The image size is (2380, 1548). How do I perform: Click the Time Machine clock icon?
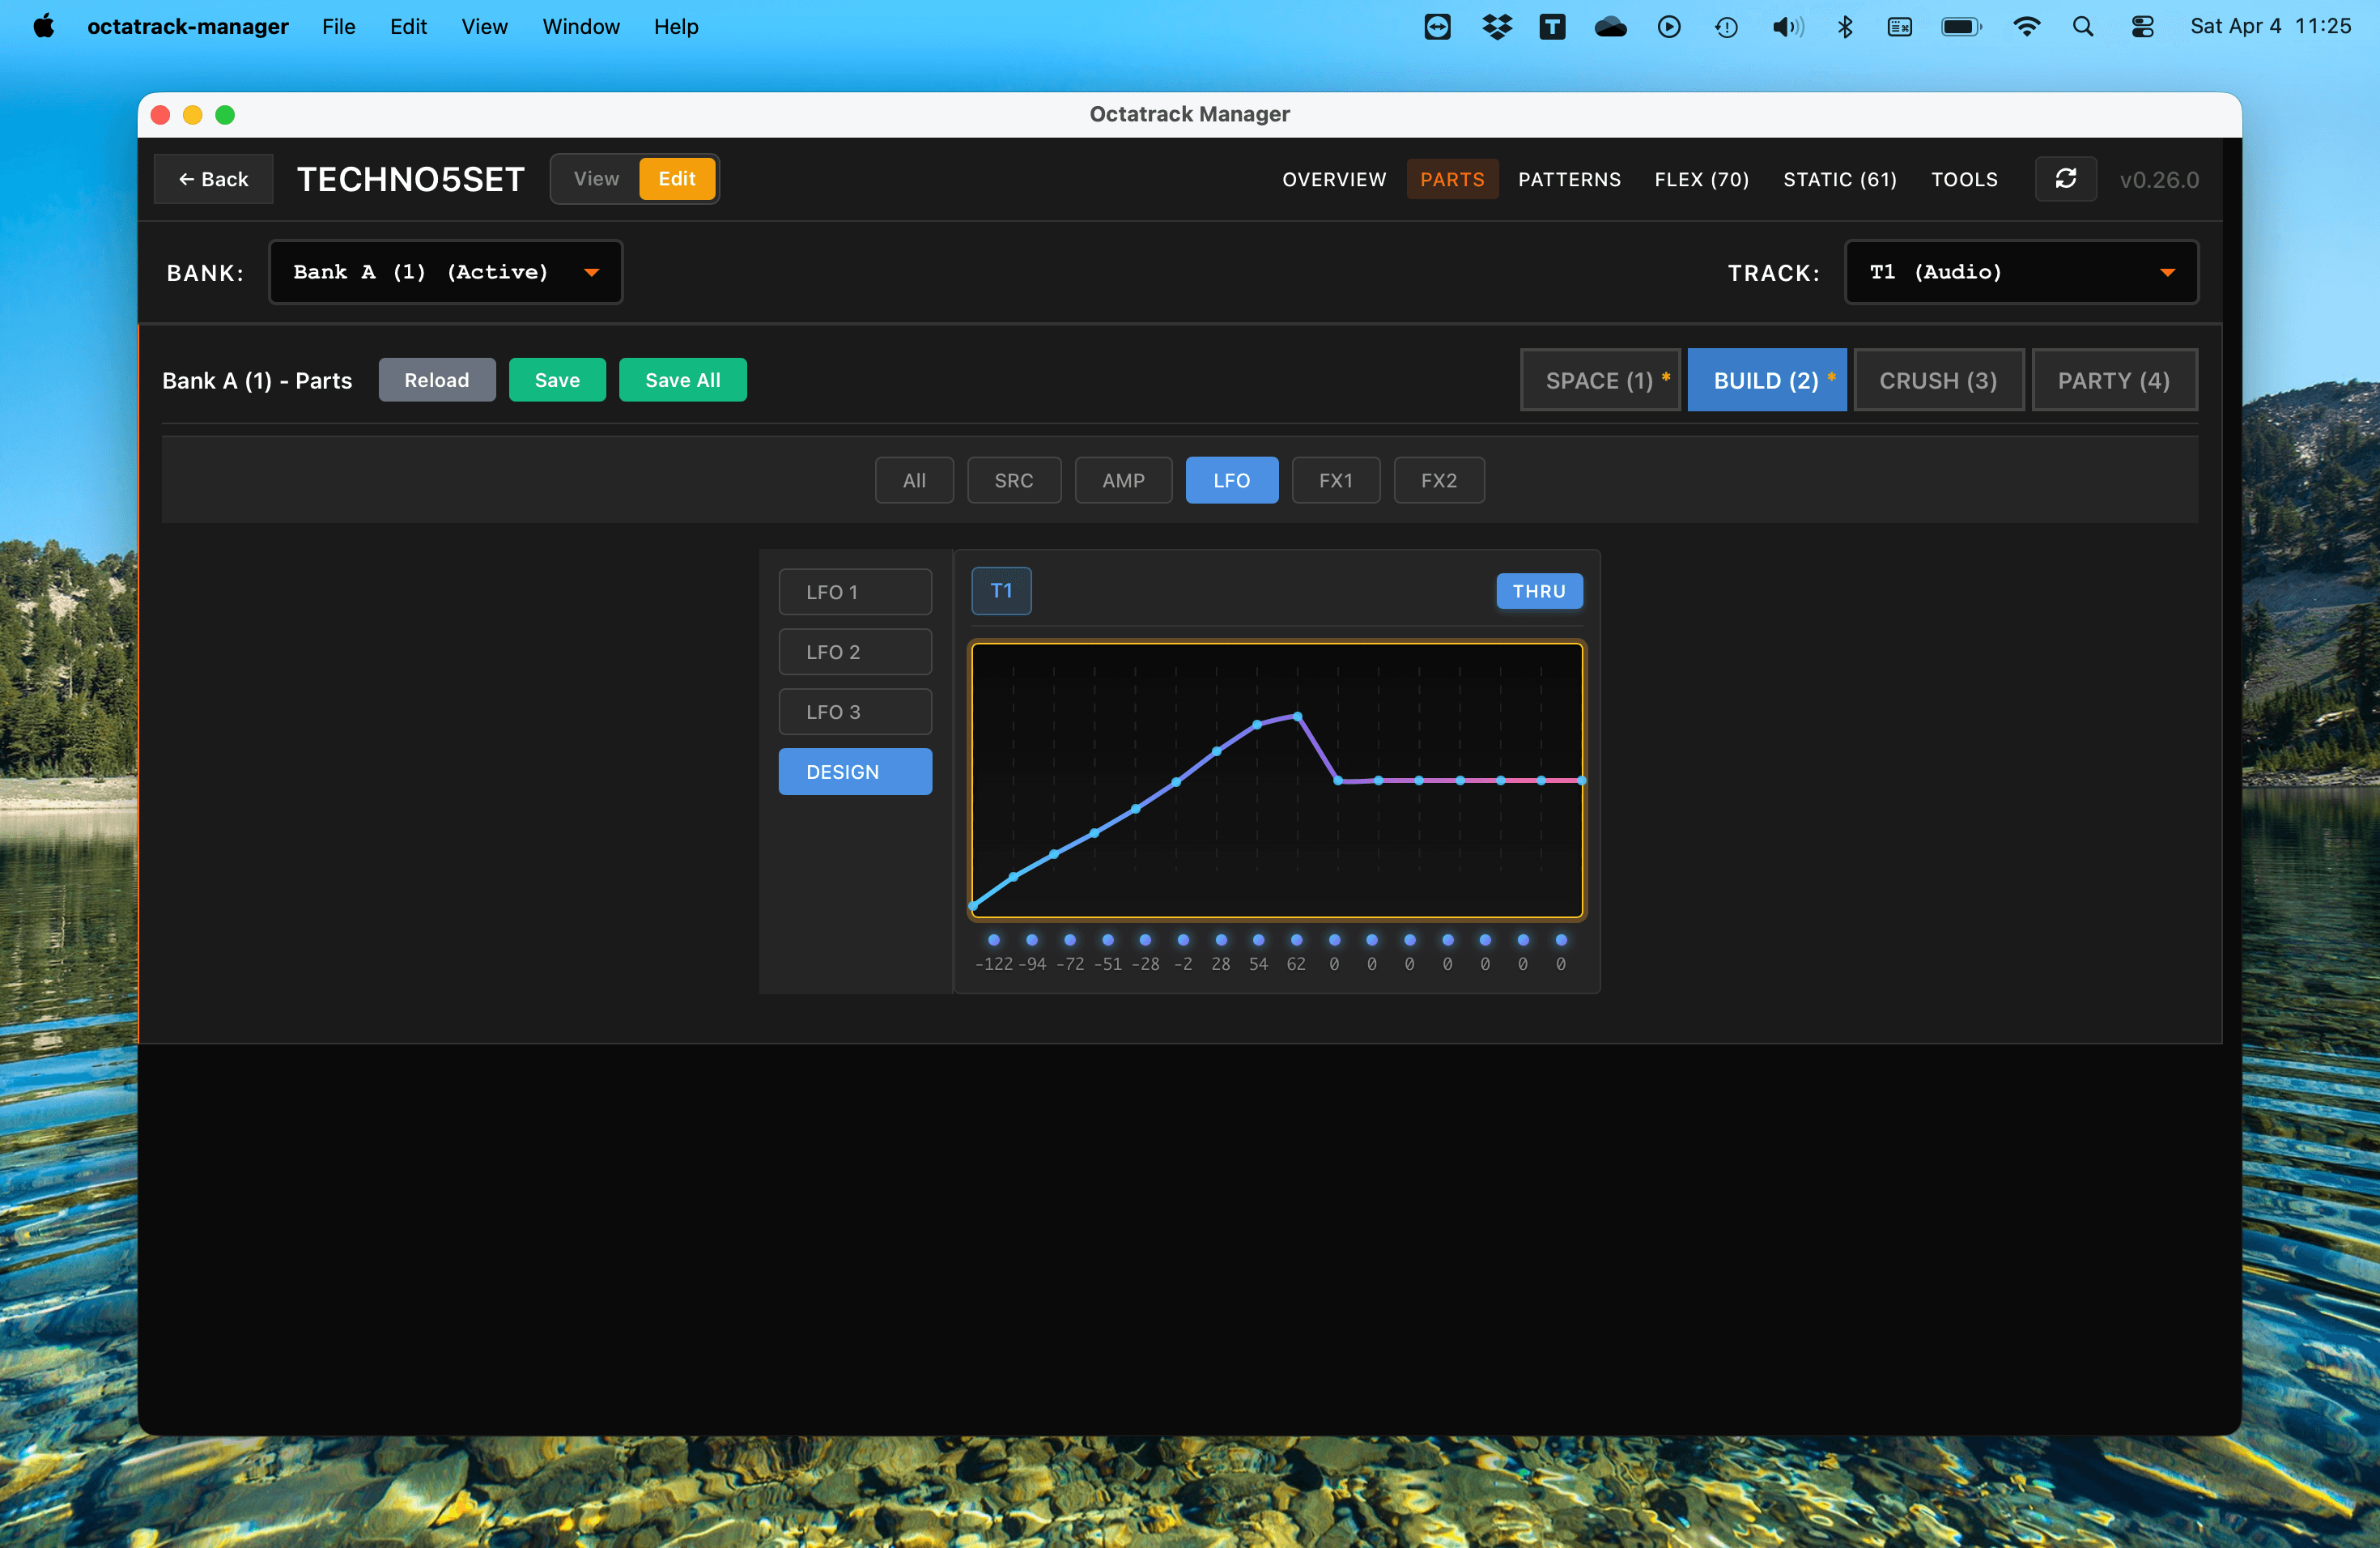1726,27
